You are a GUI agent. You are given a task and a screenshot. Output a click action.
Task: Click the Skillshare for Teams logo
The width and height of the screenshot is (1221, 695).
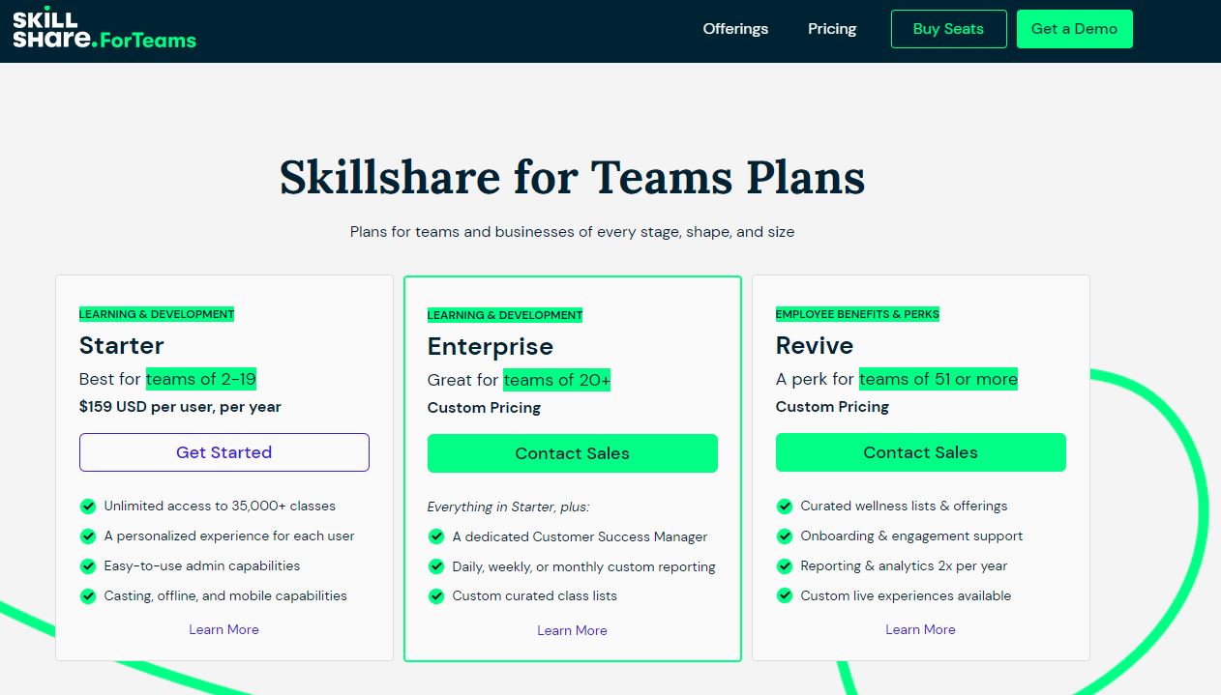pos(104,29)
